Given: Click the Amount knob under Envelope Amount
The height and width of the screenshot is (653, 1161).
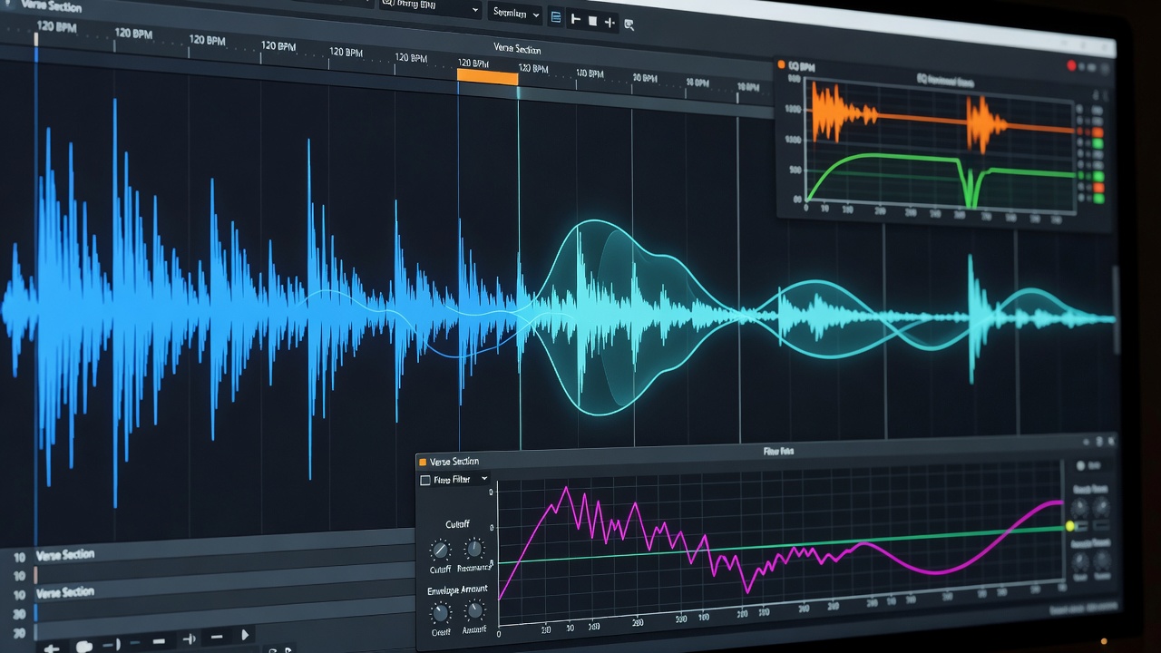Looking at the screenshot, I should [474, 611].
